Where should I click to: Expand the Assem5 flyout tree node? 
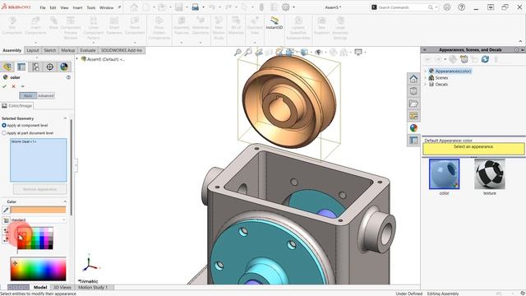click(77, 59)
